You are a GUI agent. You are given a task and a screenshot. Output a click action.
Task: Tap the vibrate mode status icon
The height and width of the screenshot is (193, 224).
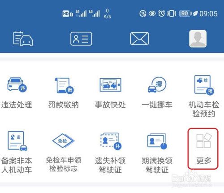click(x=172, y=13)
